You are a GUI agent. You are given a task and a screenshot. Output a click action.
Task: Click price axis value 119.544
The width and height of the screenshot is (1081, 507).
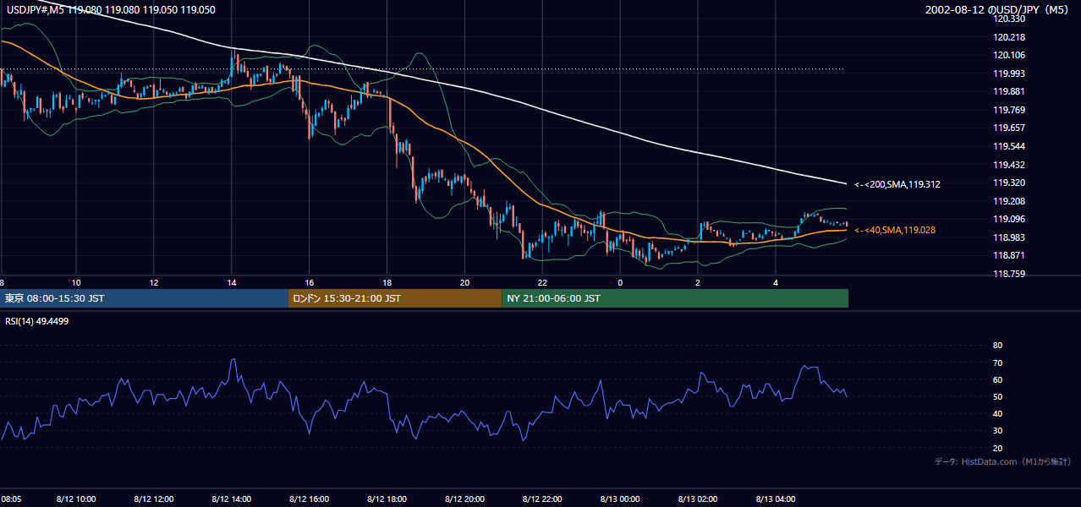point(1009,146)
